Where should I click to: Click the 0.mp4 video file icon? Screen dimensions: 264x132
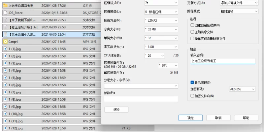pos(5,42)
